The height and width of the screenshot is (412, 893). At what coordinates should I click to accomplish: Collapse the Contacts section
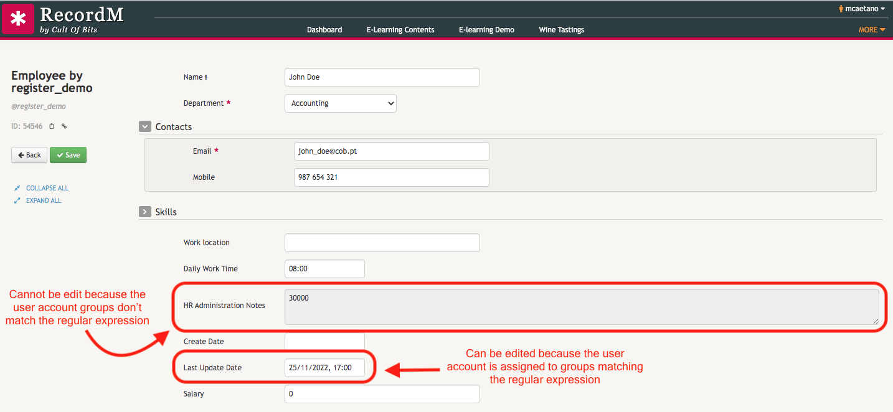coord(145,126)
